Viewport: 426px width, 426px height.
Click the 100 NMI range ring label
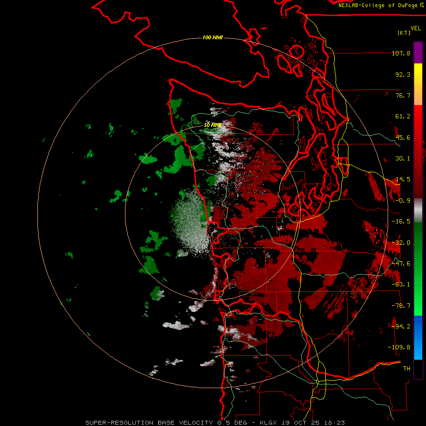tap(213, 37)
